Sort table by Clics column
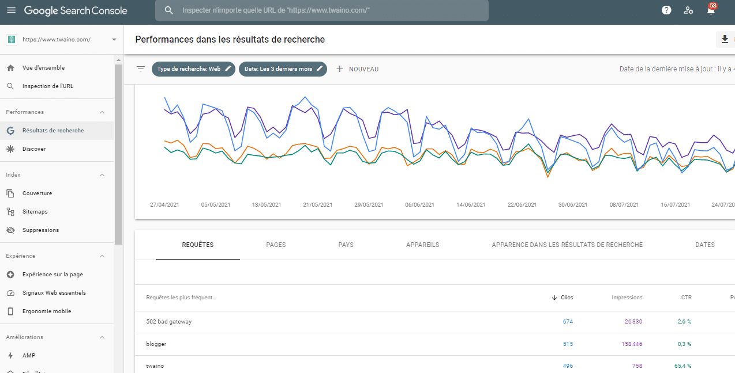735x373 pixels. [567, 298]
